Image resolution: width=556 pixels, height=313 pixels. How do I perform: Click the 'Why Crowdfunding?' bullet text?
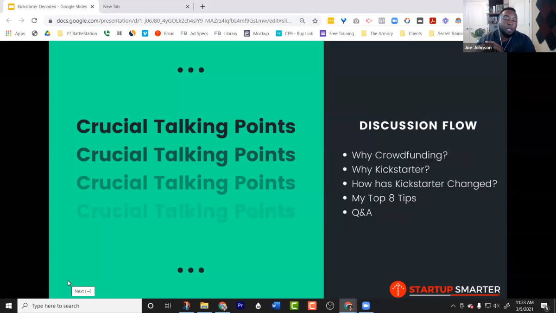[x=399, y=155]
